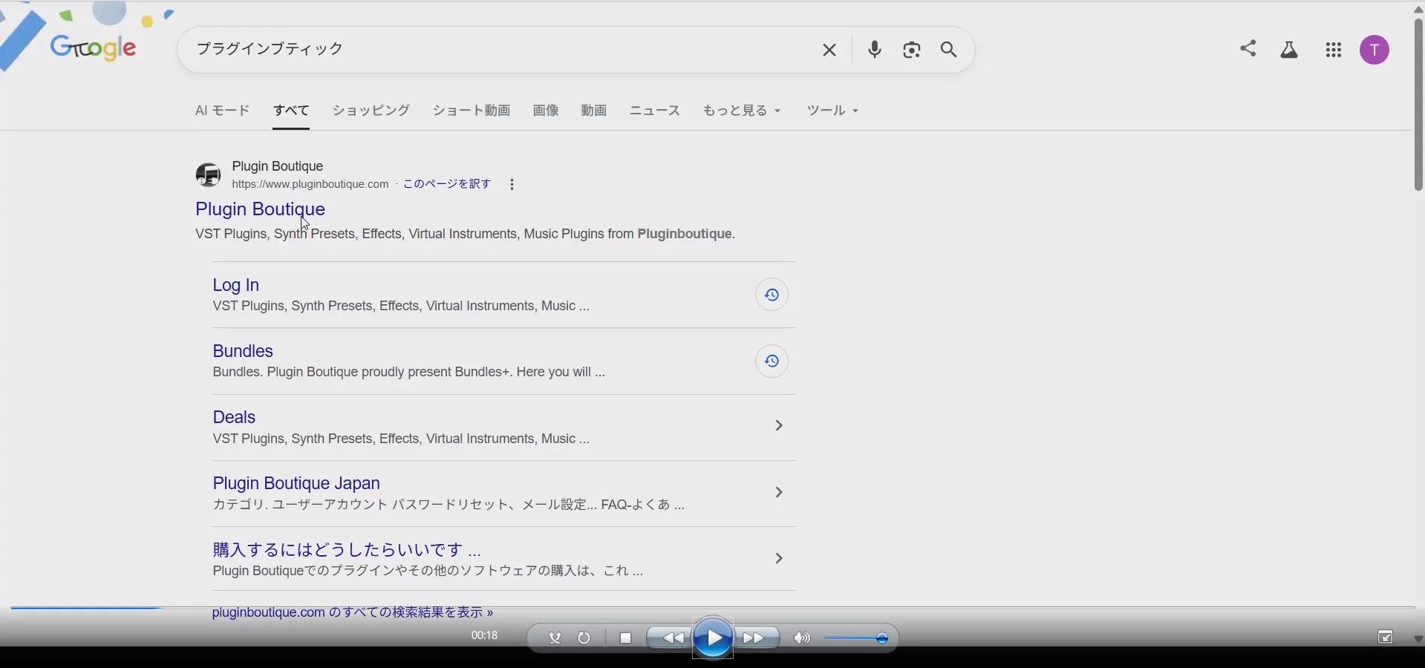This screenshot has height=668, width=1425.
Task: Open the Plugin Boutique website link
Action: (261, 209)
